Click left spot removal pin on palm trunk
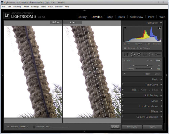 (x=90, y=72)
